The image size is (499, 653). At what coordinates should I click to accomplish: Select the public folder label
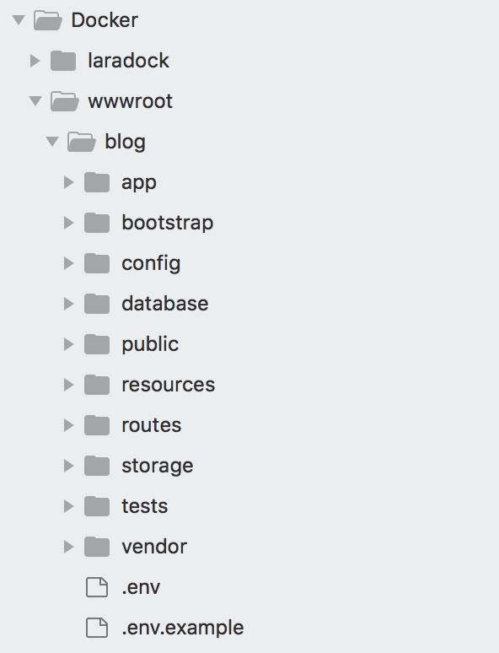[x=150, y=345]
